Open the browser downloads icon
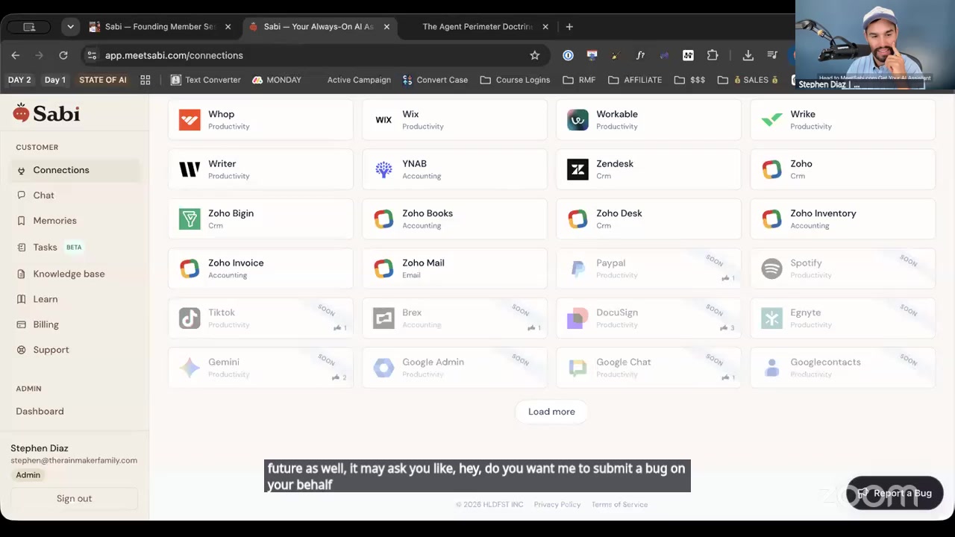 748,55
